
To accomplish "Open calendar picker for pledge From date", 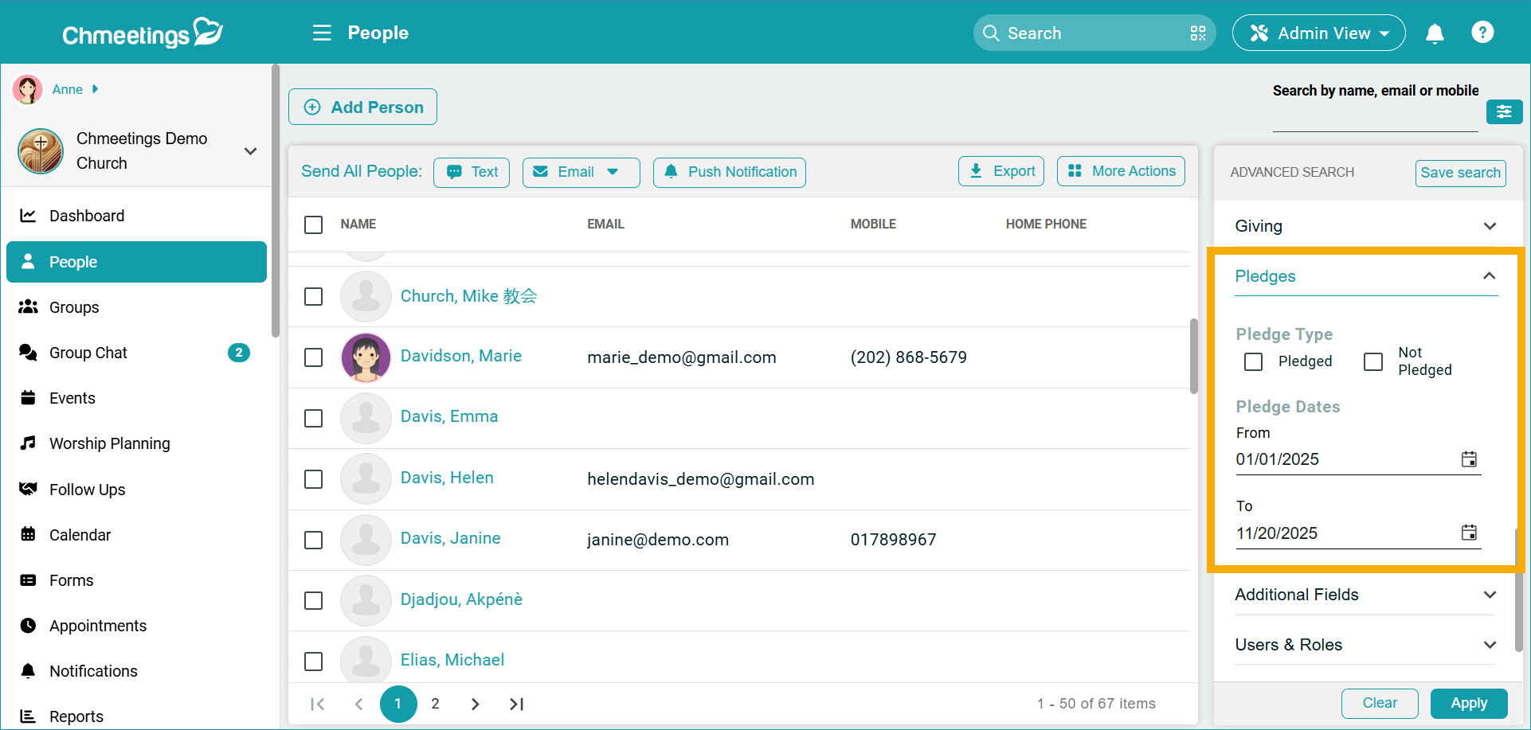I will pyautogui.click(x=1469, y=459).
